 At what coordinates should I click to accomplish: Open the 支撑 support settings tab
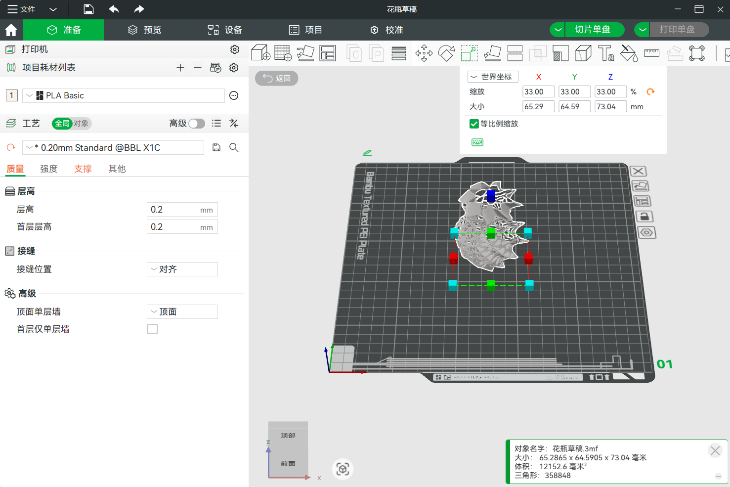(x=83, y=169)
